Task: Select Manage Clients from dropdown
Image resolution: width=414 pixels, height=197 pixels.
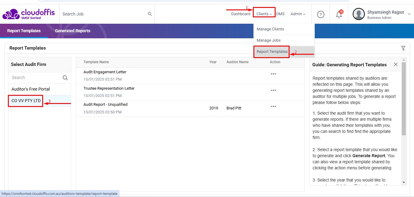Action: tap(284, 29)
